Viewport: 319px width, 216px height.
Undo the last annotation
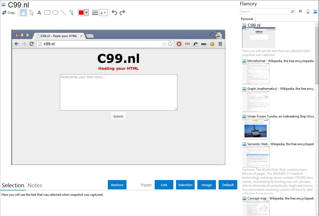(114, 13)
